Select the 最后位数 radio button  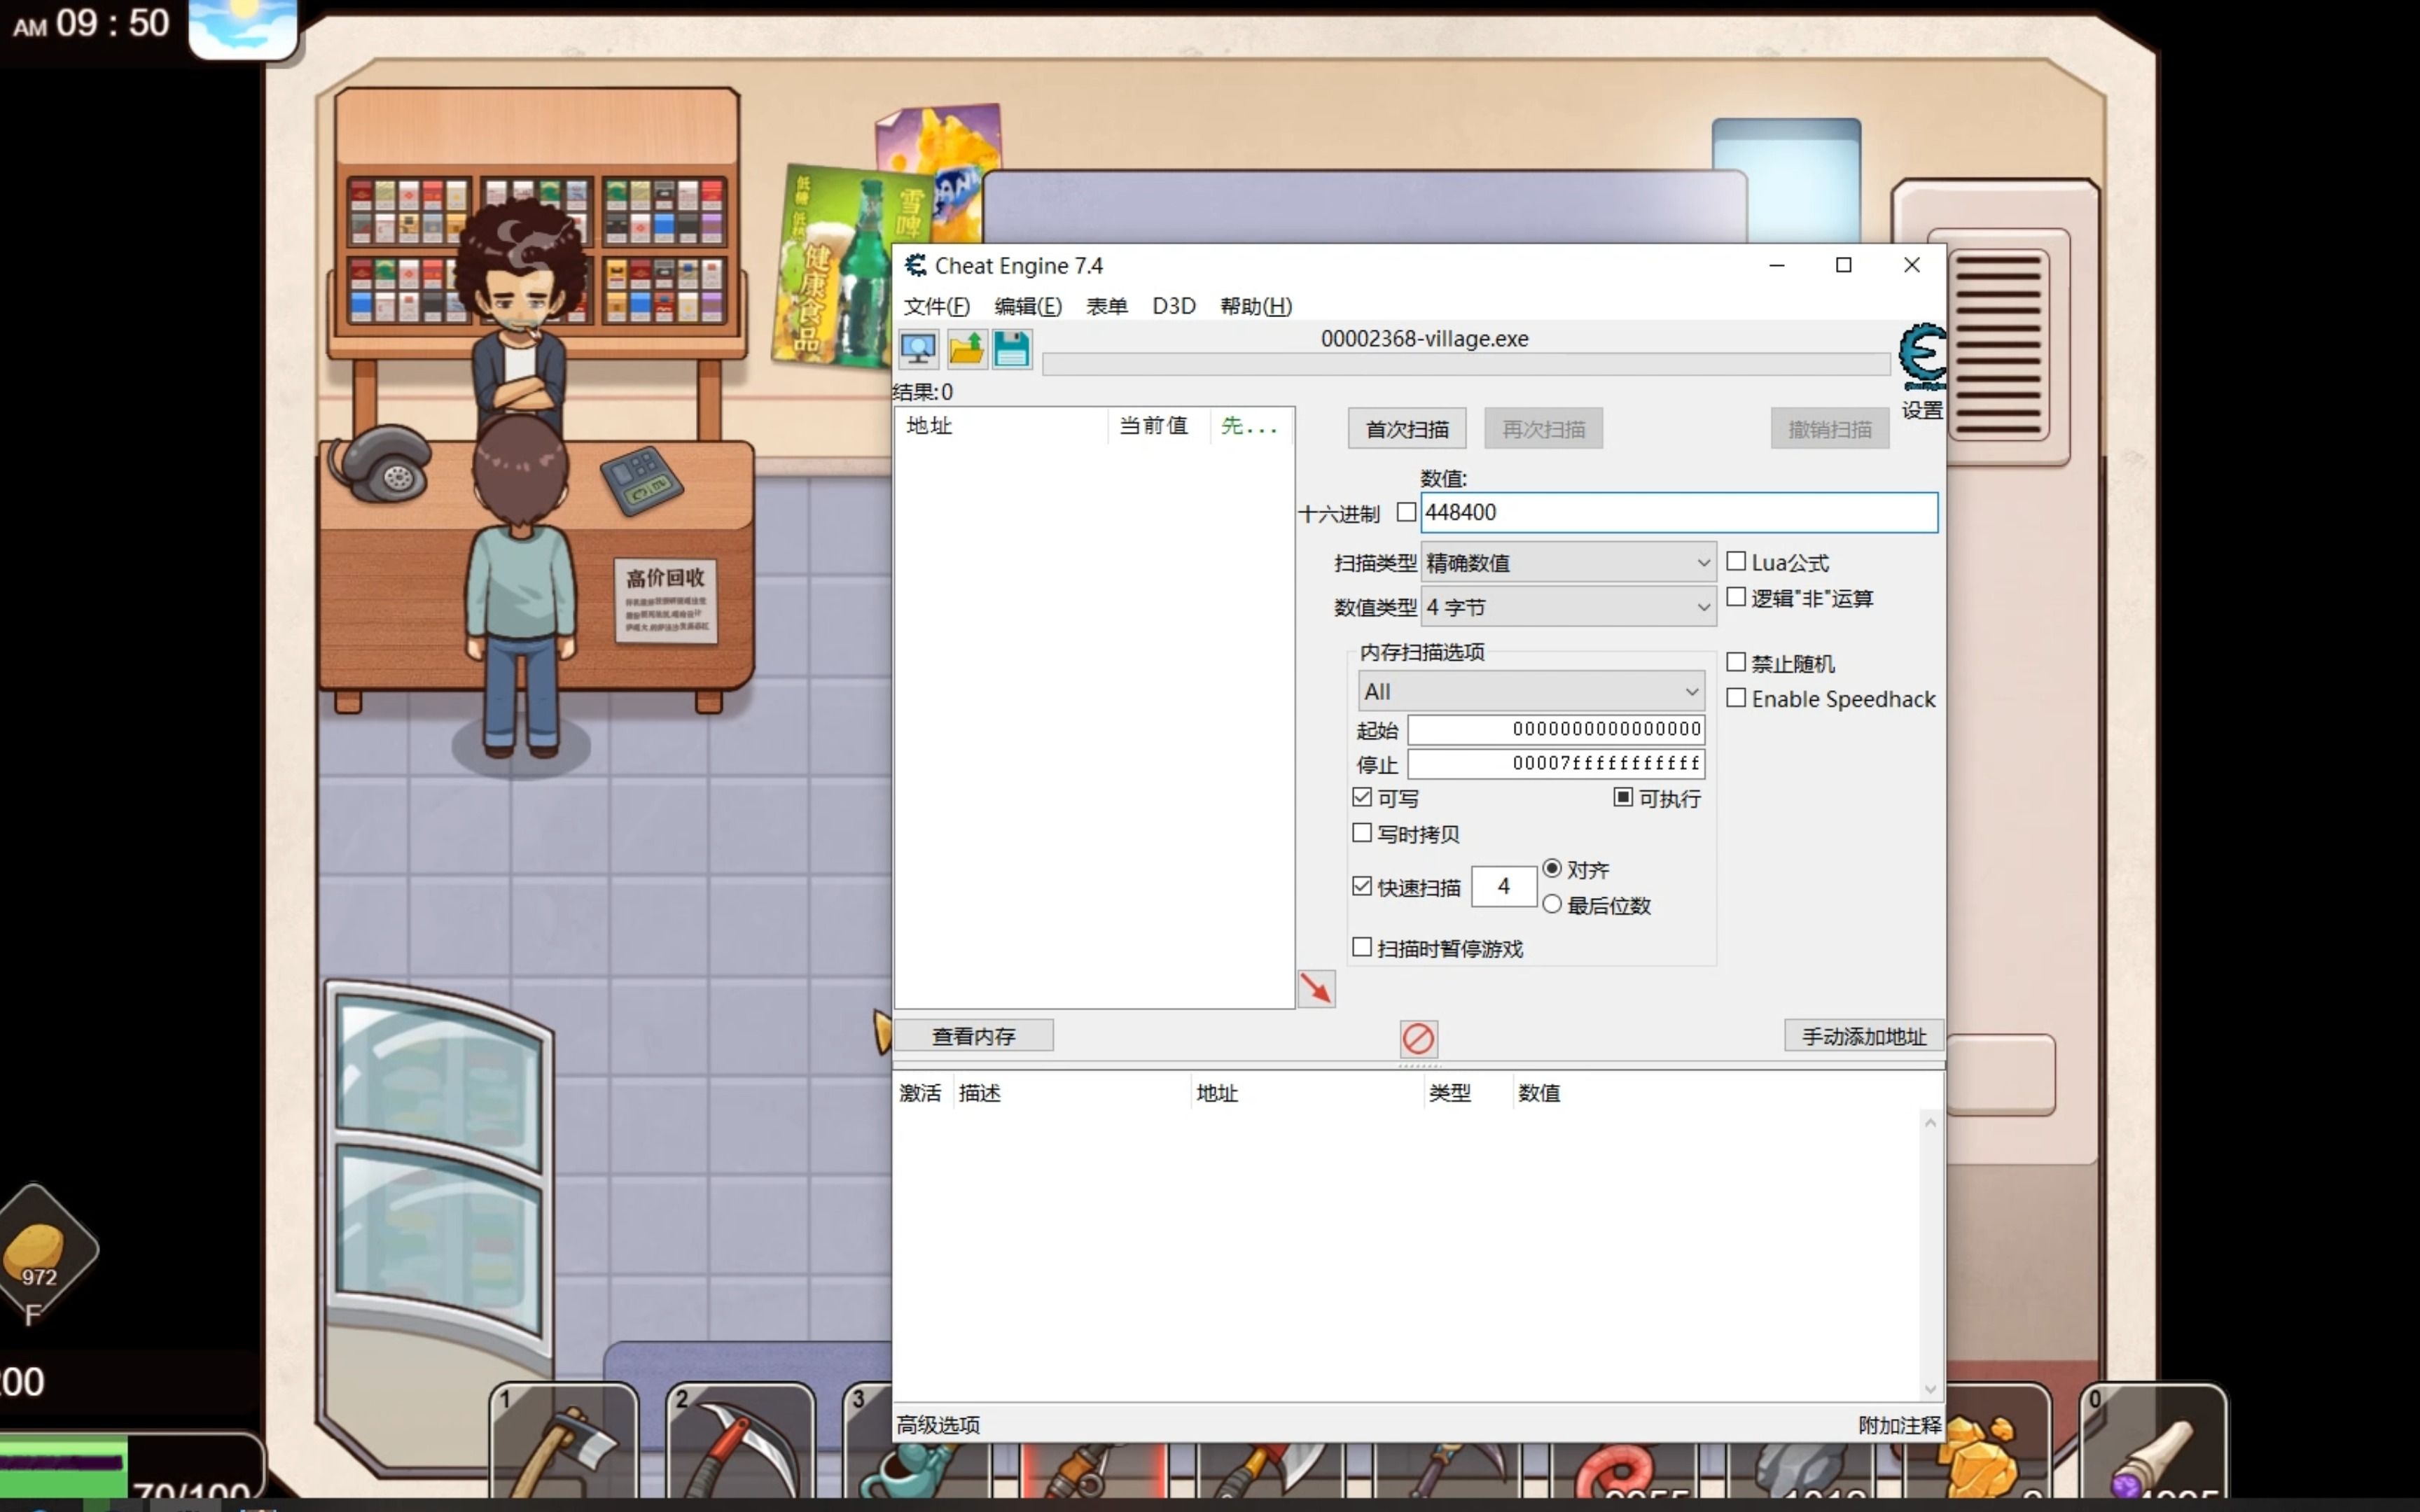coord(1552,904)
